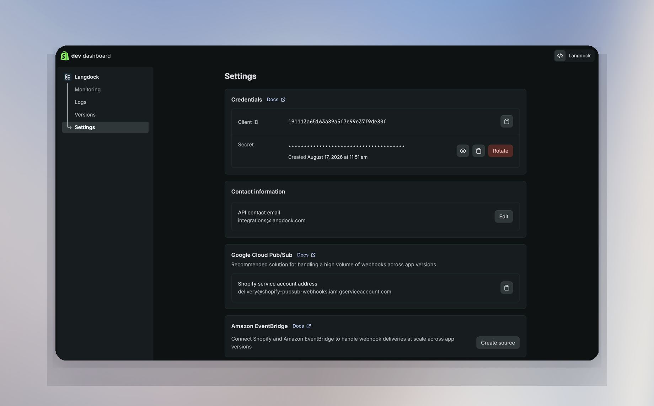Click the Google Cloud Pub/Sub heading
Screen dimensions: 654x406
(262, 255)
